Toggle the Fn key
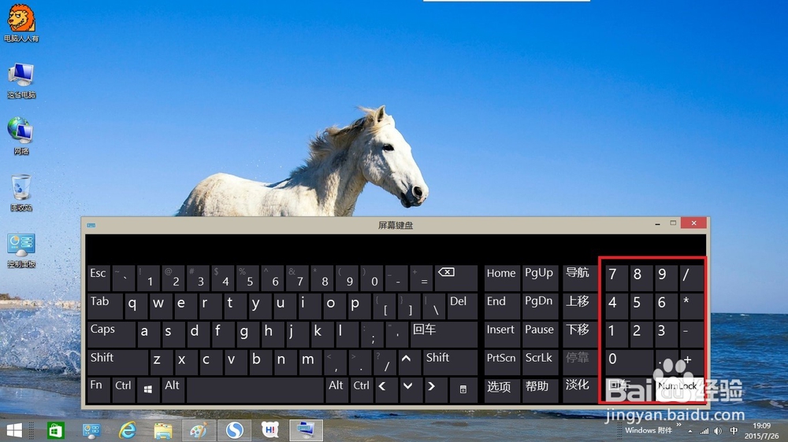This screenshot has width=788, height=442. click(98, 390)
